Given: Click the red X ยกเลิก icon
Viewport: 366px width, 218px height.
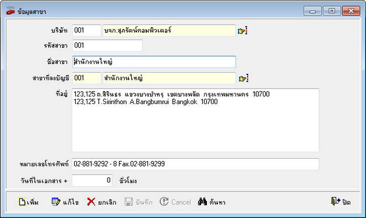Looking at the screenshot, I should 91,202.
